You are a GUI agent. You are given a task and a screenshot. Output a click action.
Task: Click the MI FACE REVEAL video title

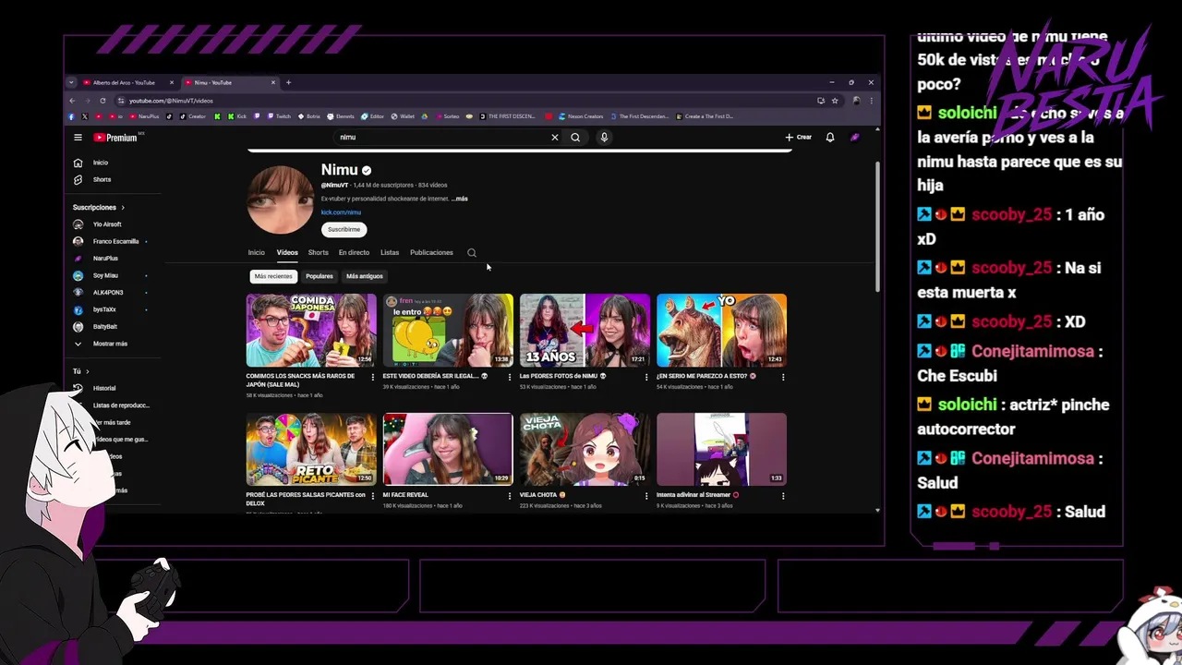pyautogui.click(x=405, y=495)
